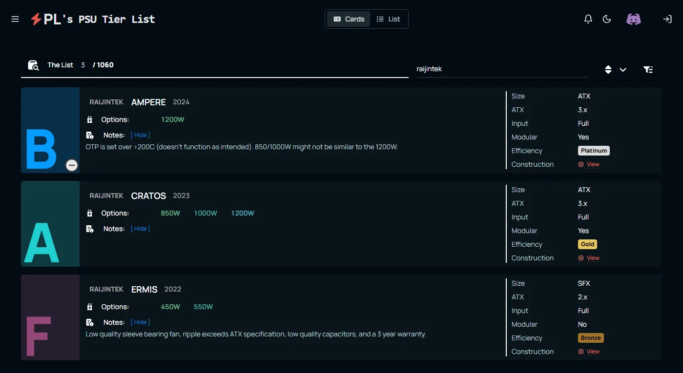Select The List tab
Screen dimensions: 683x373
tap(60, 65)
